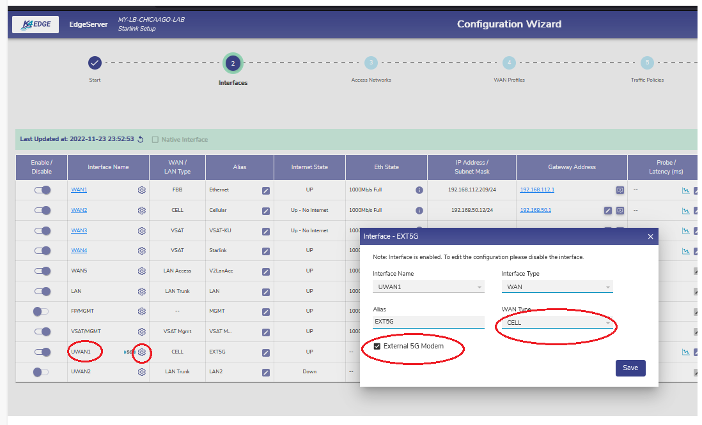This screenshot has height=425, width=702.
Task: Uncheck the External 5G Modem checkbox
Action: click(377, 347)
